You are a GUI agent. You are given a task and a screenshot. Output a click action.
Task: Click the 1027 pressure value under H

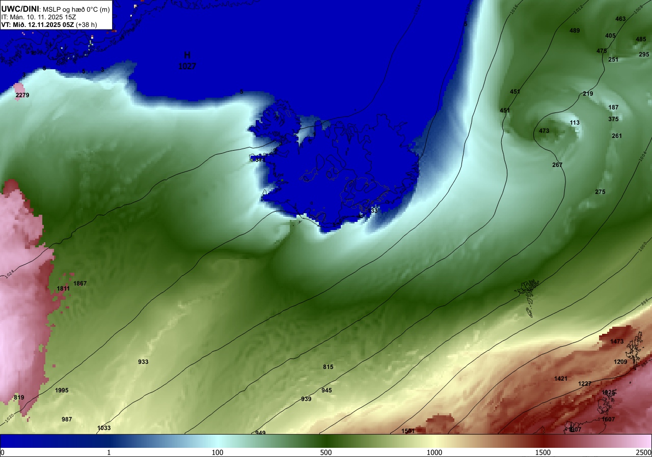[187, 66]
